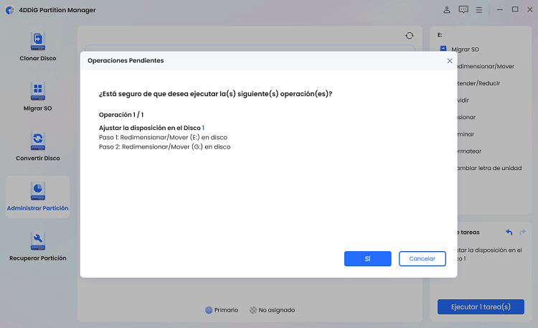This screenshot has height=328, width=538.
Task: Open the Convertir Disco tool
Action: (x=38, y=146)
